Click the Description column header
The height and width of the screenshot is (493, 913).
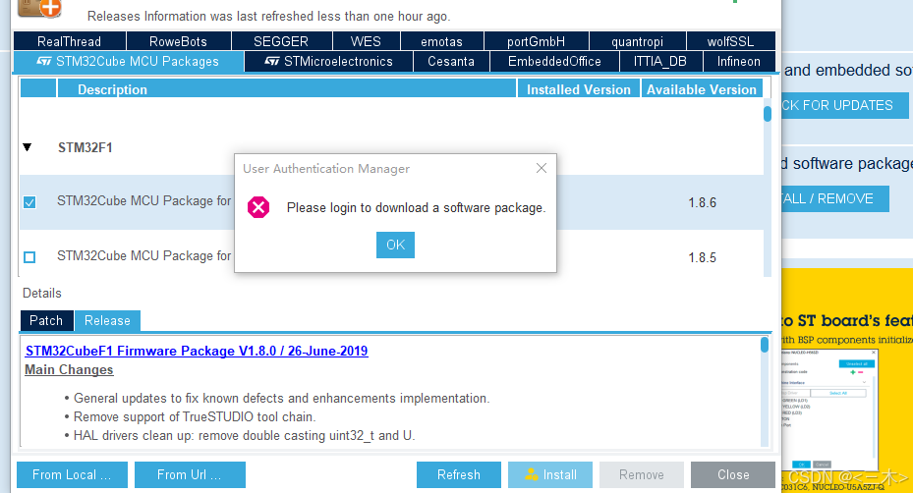[x=286, y=89]
